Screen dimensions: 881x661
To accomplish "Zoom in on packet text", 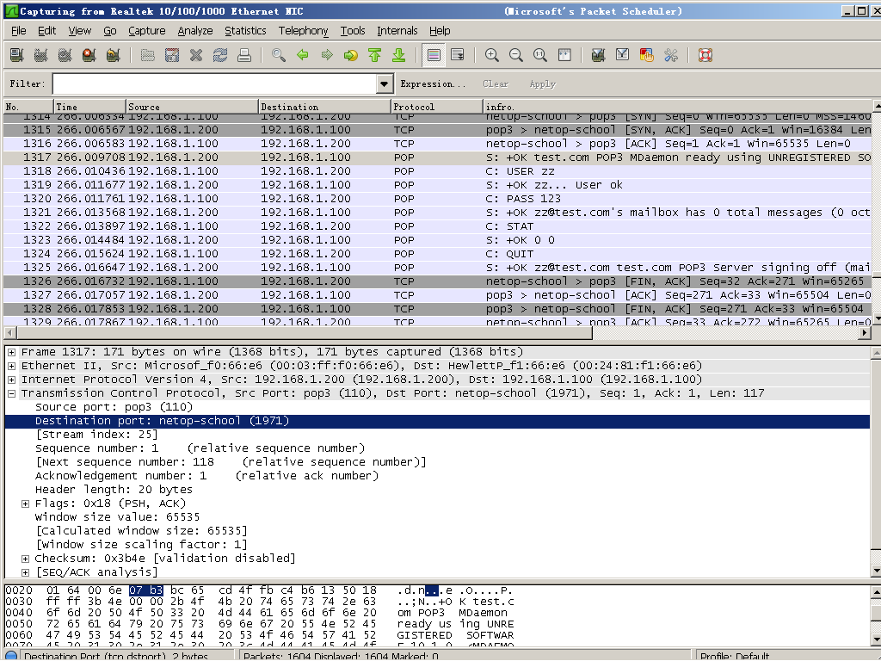I will click(492, 55).
